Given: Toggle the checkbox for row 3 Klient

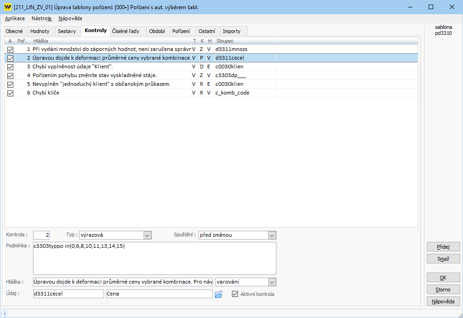Looking at the screenshot, I should (x=10, y=67).
